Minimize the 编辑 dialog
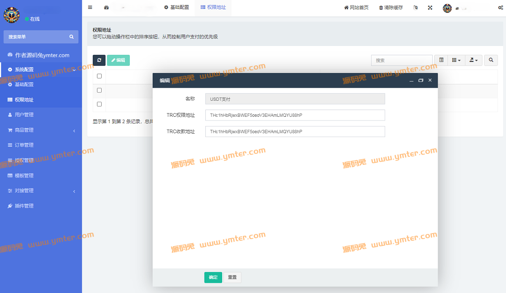The width and height of the screenshot is (506, 293). [x=412, y=80]
